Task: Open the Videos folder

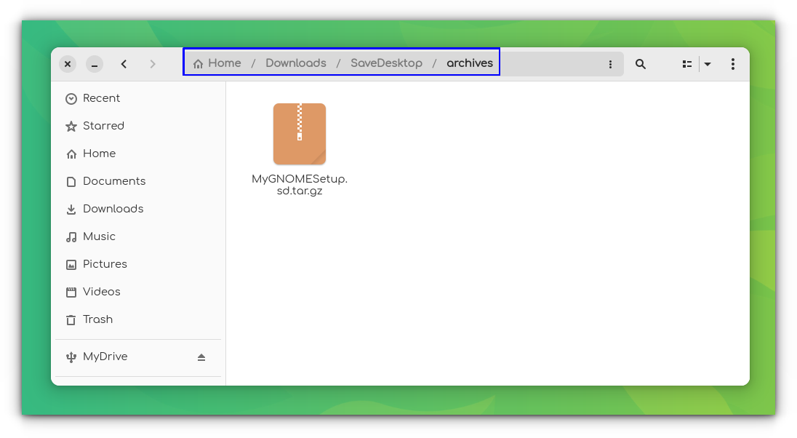Action: 101,292
